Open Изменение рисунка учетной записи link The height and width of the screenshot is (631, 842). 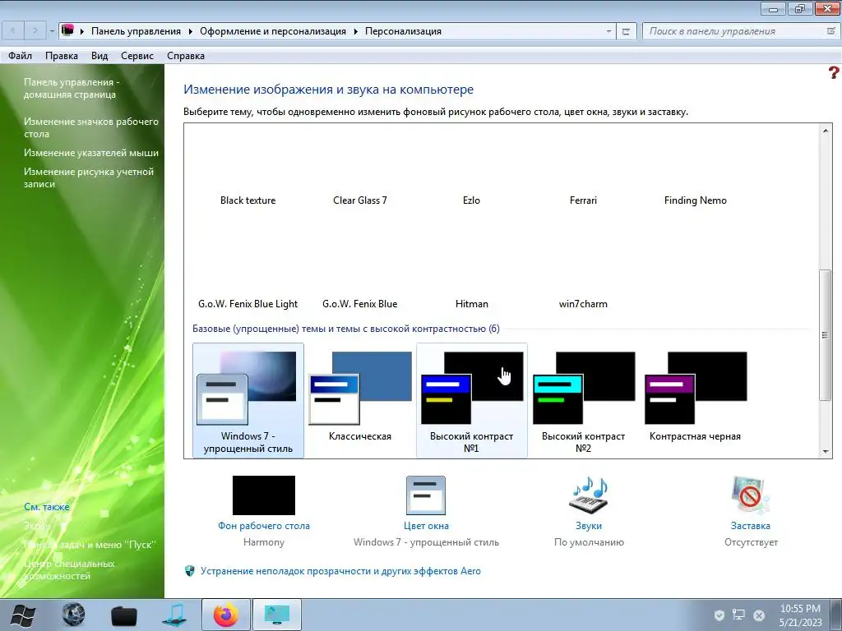point(89,177)
